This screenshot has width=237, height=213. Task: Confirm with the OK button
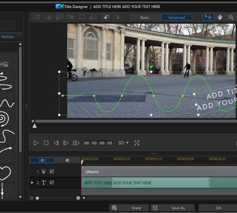pyautogui.click(x=218, y=208)
